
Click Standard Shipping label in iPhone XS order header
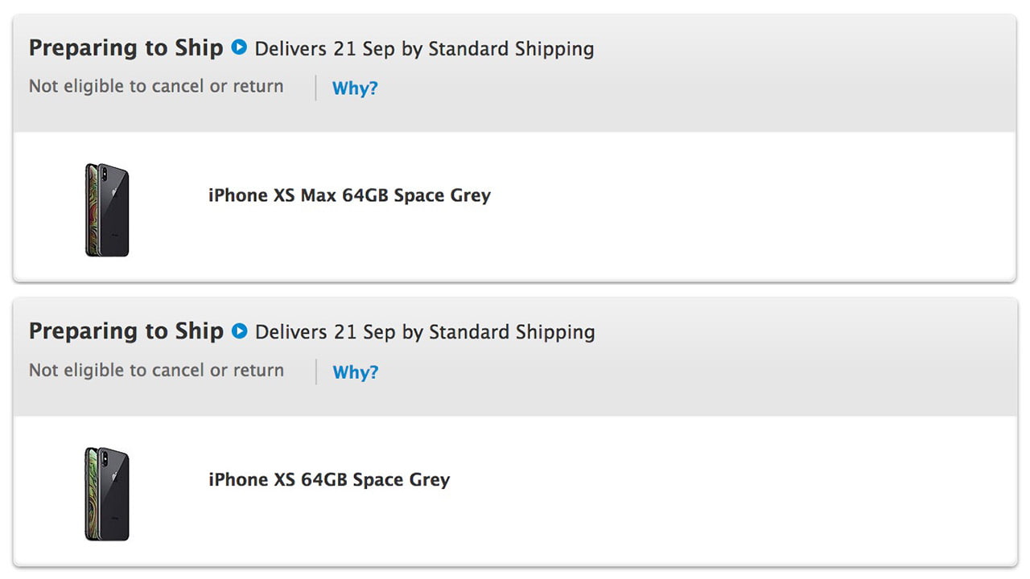512,332
